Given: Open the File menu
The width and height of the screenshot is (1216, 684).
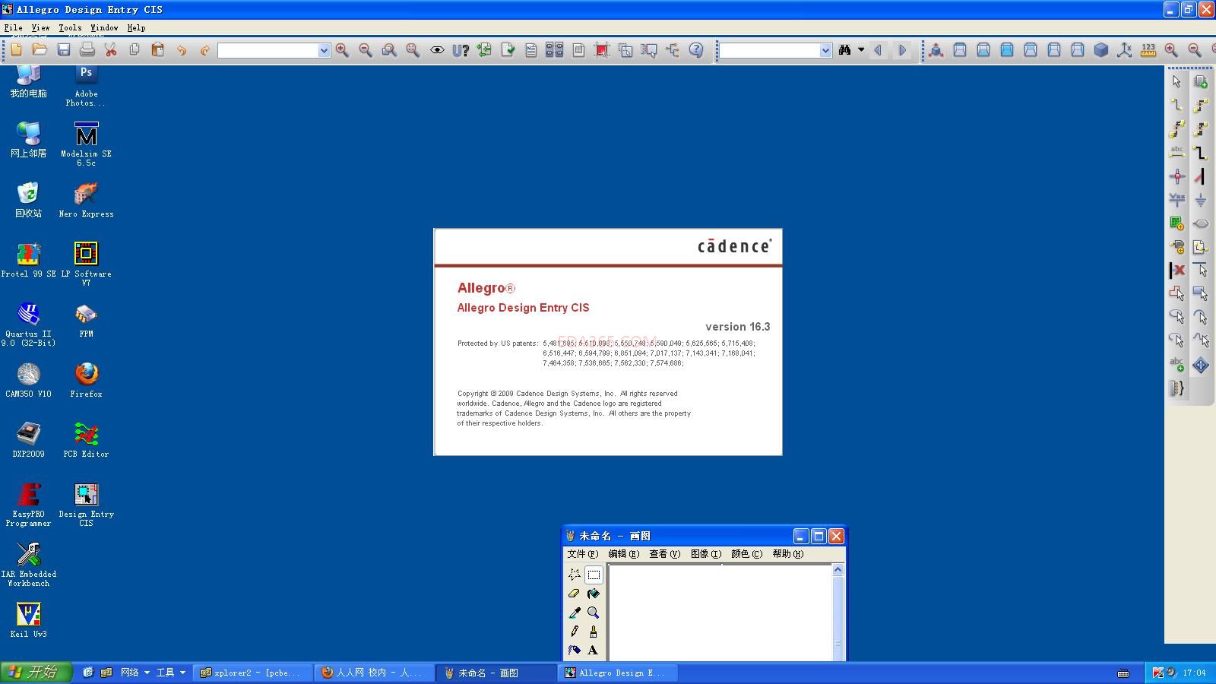Looking at the screenshot, I should [x=13, y=27].
